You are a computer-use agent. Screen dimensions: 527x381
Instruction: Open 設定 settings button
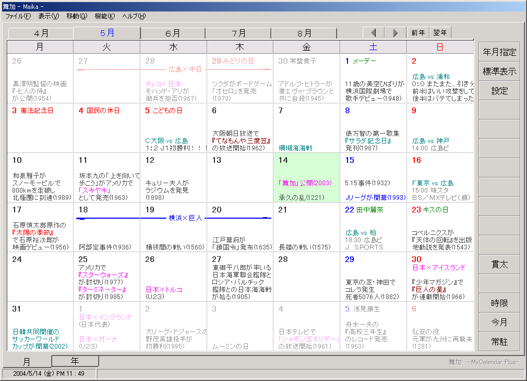pos(499,91)
